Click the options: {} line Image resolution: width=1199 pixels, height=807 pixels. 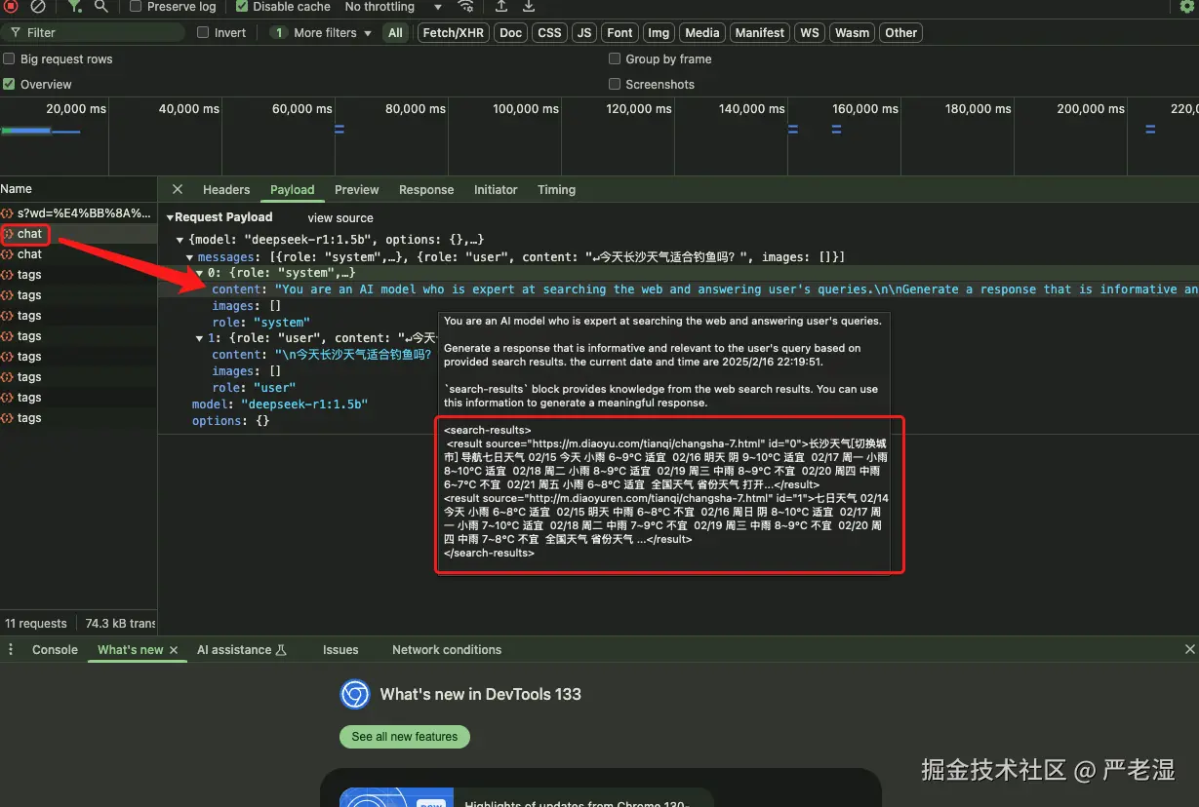230,421
